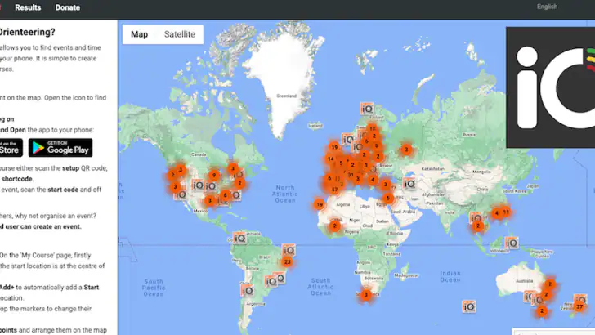
Task: Open the cluster 3 marker over Turkey
Action: click(386, 185)
